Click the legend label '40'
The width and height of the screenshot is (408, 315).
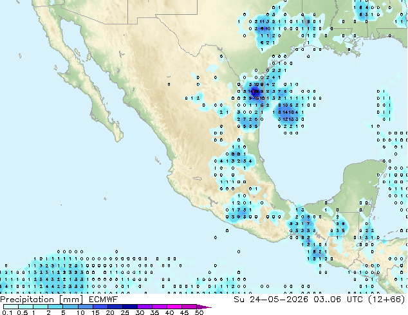169,312
